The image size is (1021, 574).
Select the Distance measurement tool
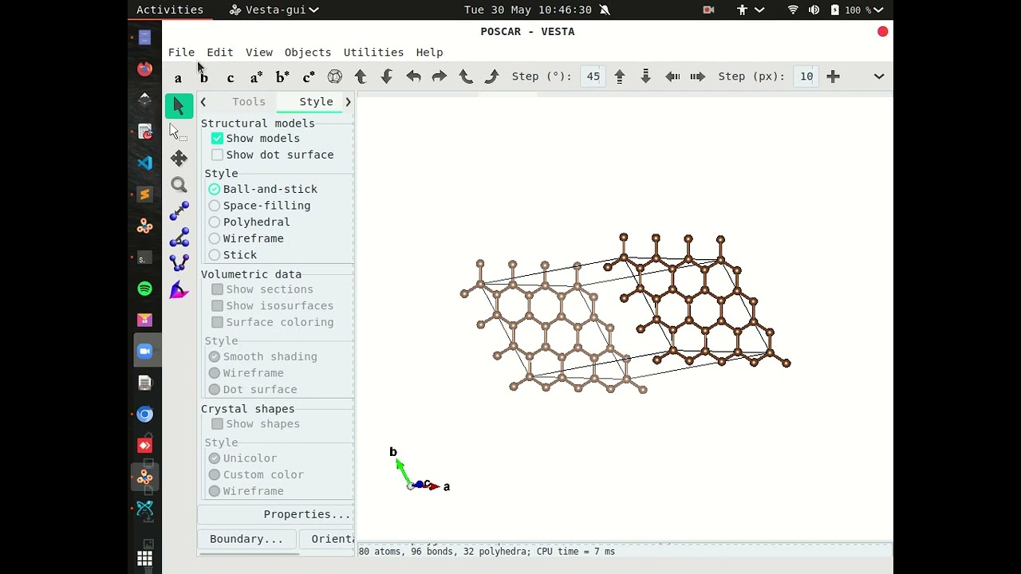tap(179, 211)
